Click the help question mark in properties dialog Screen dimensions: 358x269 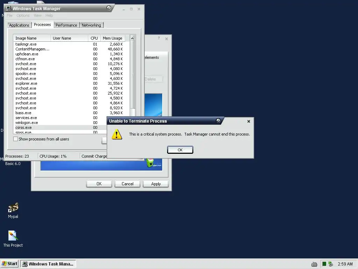(159, 38)
